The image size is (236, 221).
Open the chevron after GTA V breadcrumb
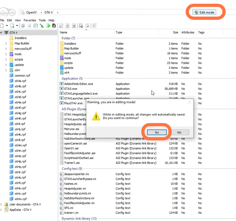tap(58, 12)
